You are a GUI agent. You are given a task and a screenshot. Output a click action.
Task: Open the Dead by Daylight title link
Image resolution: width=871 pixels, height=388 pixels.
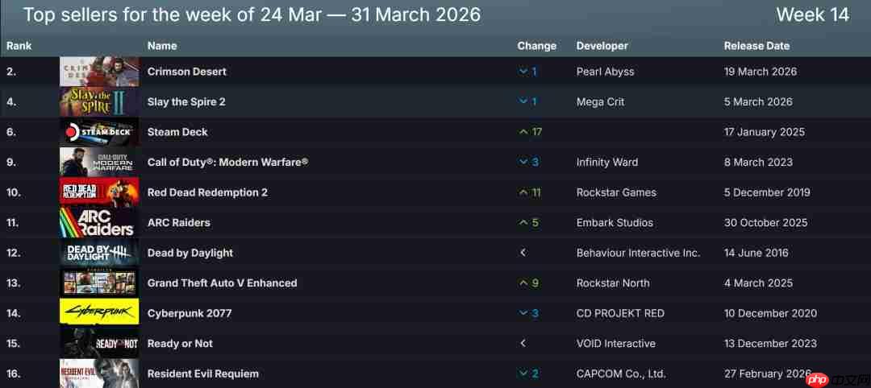(190, 253)
